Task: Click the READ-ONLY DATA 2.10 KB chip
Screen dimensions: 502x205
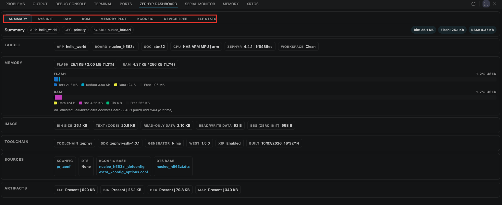Action: [167, 125]
